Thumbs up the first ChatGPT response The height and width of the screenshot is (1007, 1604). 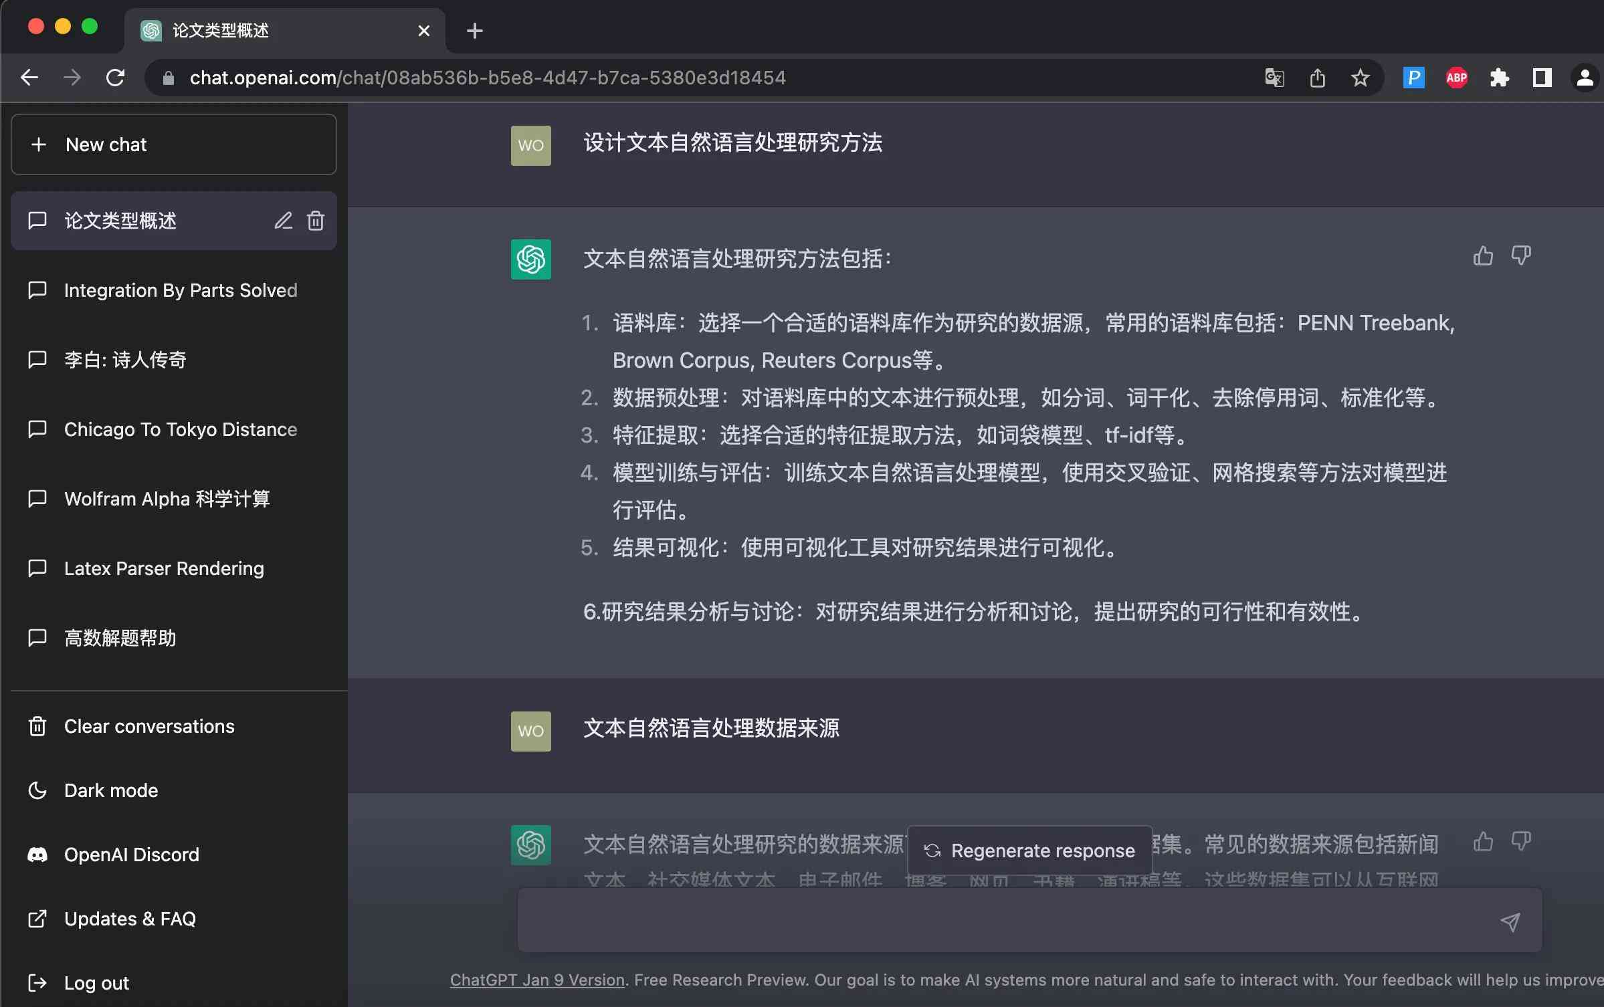[1483, 255]
